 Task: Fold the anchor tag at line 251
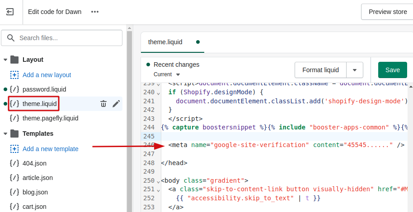coord(158,190)
